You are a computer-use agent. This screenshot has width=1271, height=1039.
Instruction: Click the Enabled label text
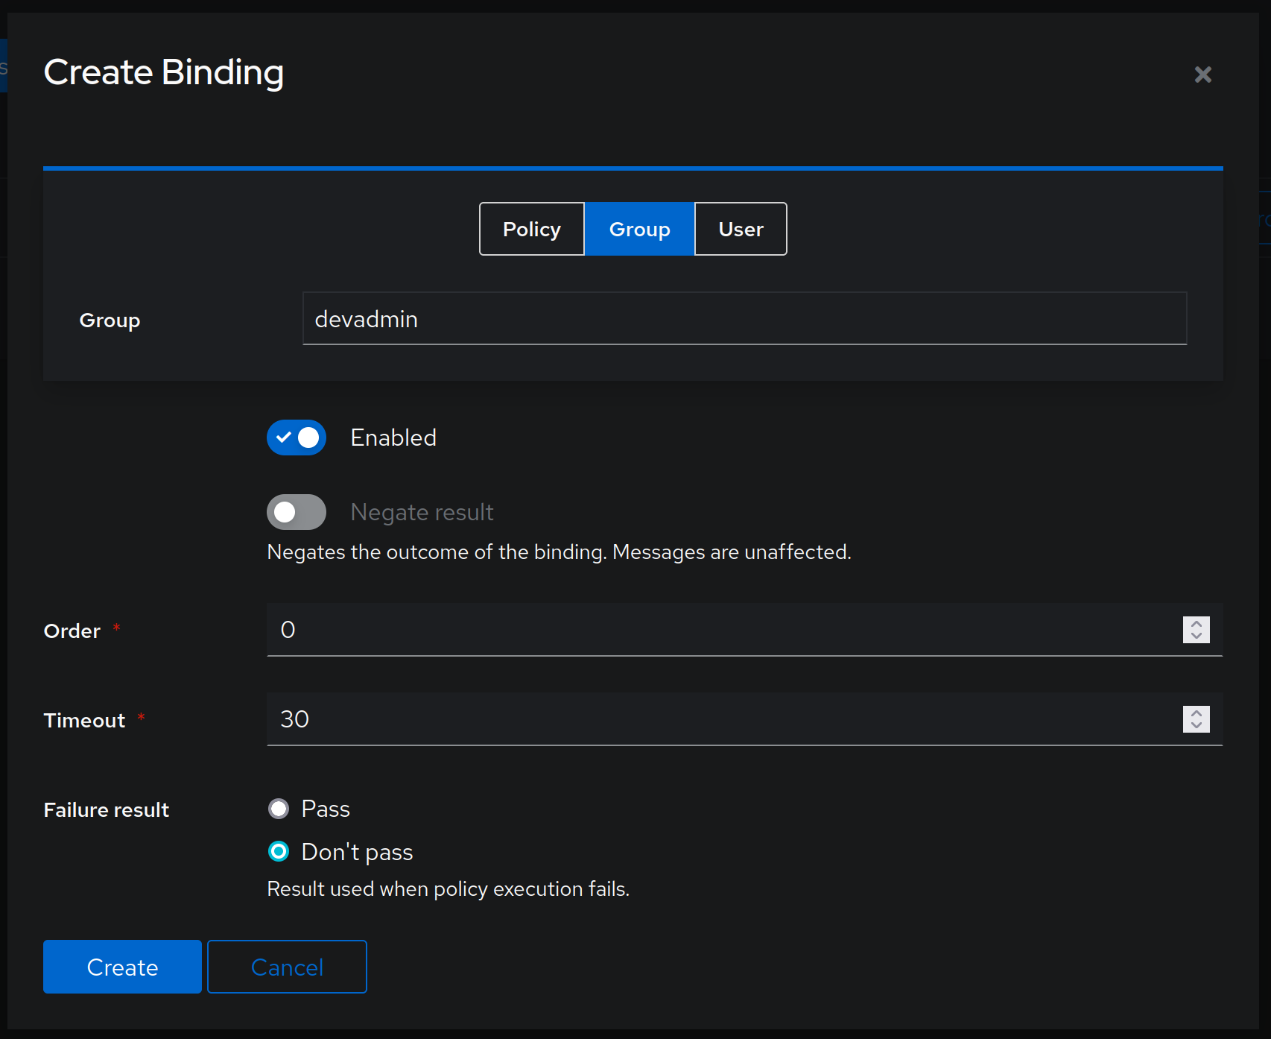(393, 438)
